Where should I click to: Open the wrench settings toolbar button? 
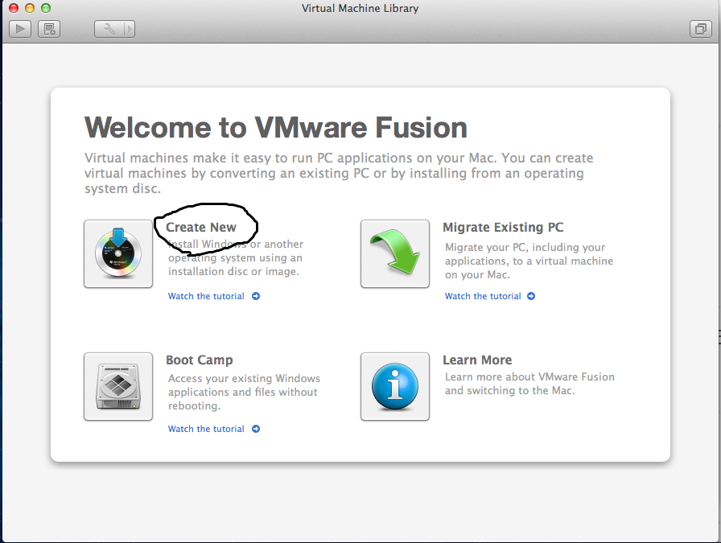(x=109, y=30)
